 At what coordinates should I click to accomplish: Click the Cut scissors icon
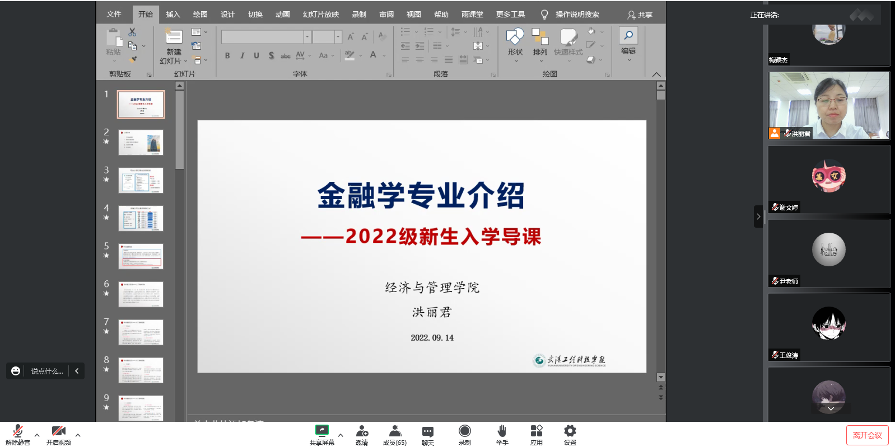132,32
